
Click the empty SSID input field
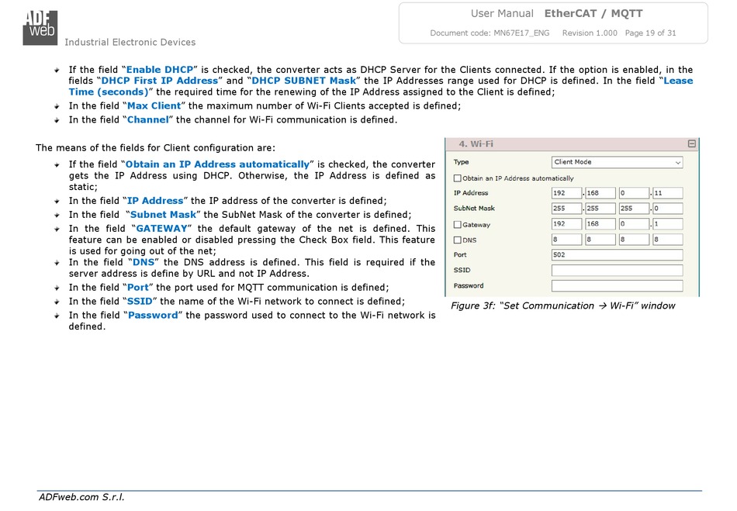(617, 271)
